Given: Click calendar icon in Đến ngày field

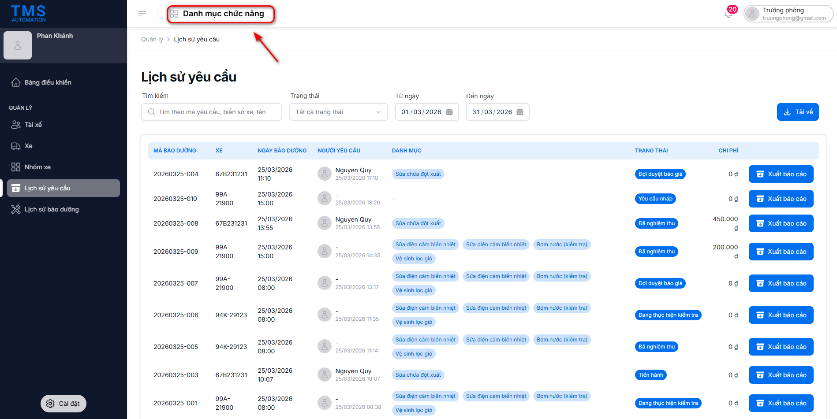Looking at the screenshot, I should pos(520,112).
